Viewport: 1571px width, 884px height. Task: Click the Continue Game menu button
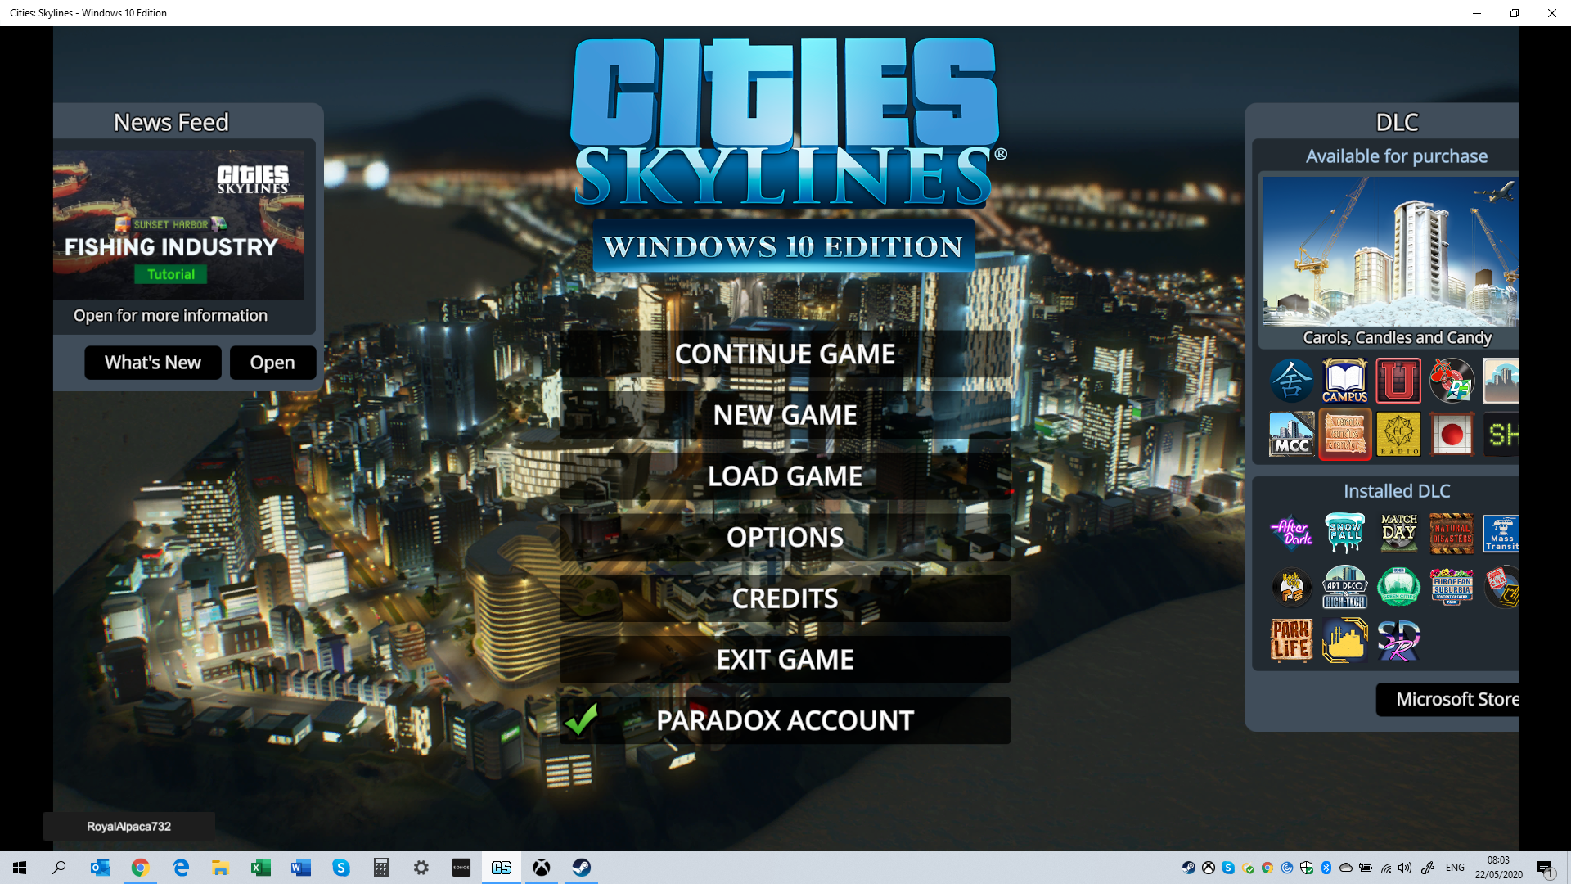tap(785, 354)
